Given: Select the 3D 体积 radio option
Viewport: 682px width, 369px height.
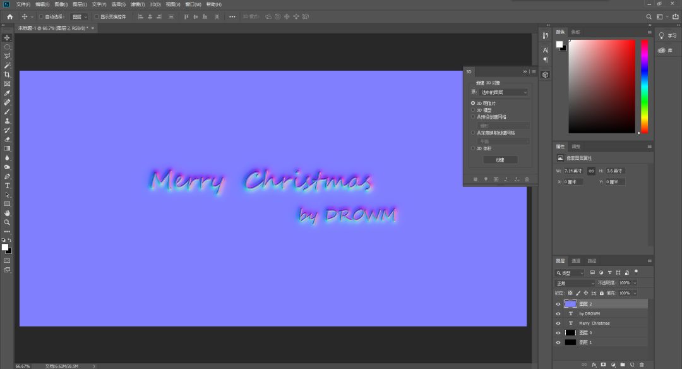Looking at the screenshot, I should tap(473, 148).
